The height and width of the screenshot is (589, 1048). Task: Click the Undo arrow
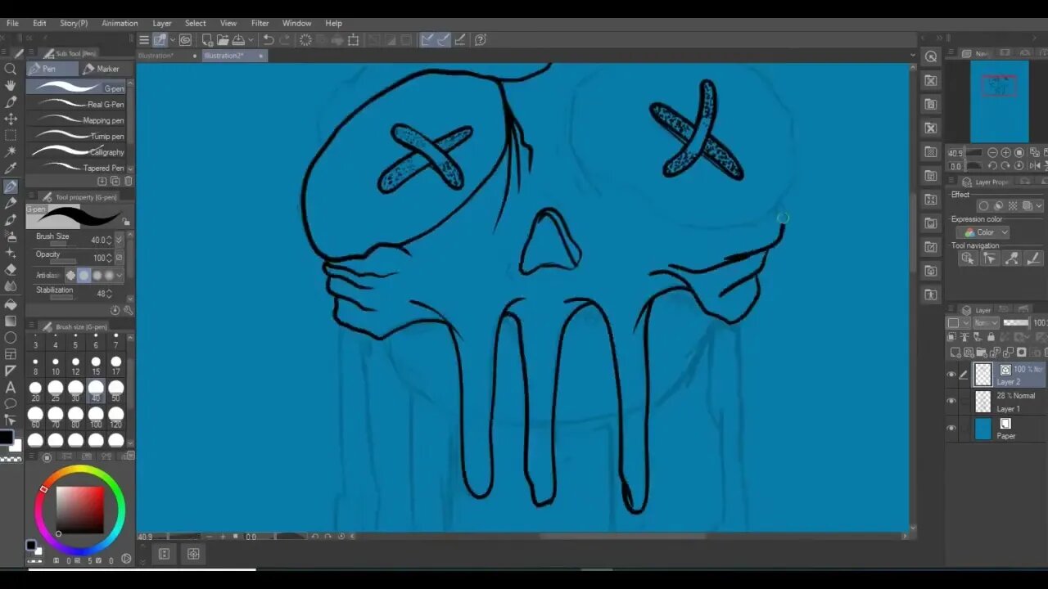(268, 39)
